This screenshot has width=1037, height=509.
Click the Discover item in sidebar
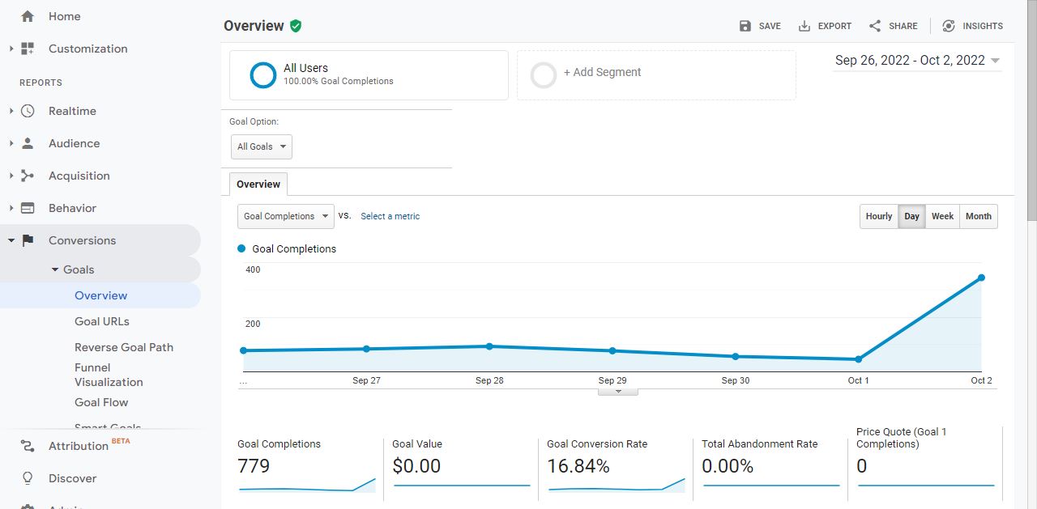point(72,478)
